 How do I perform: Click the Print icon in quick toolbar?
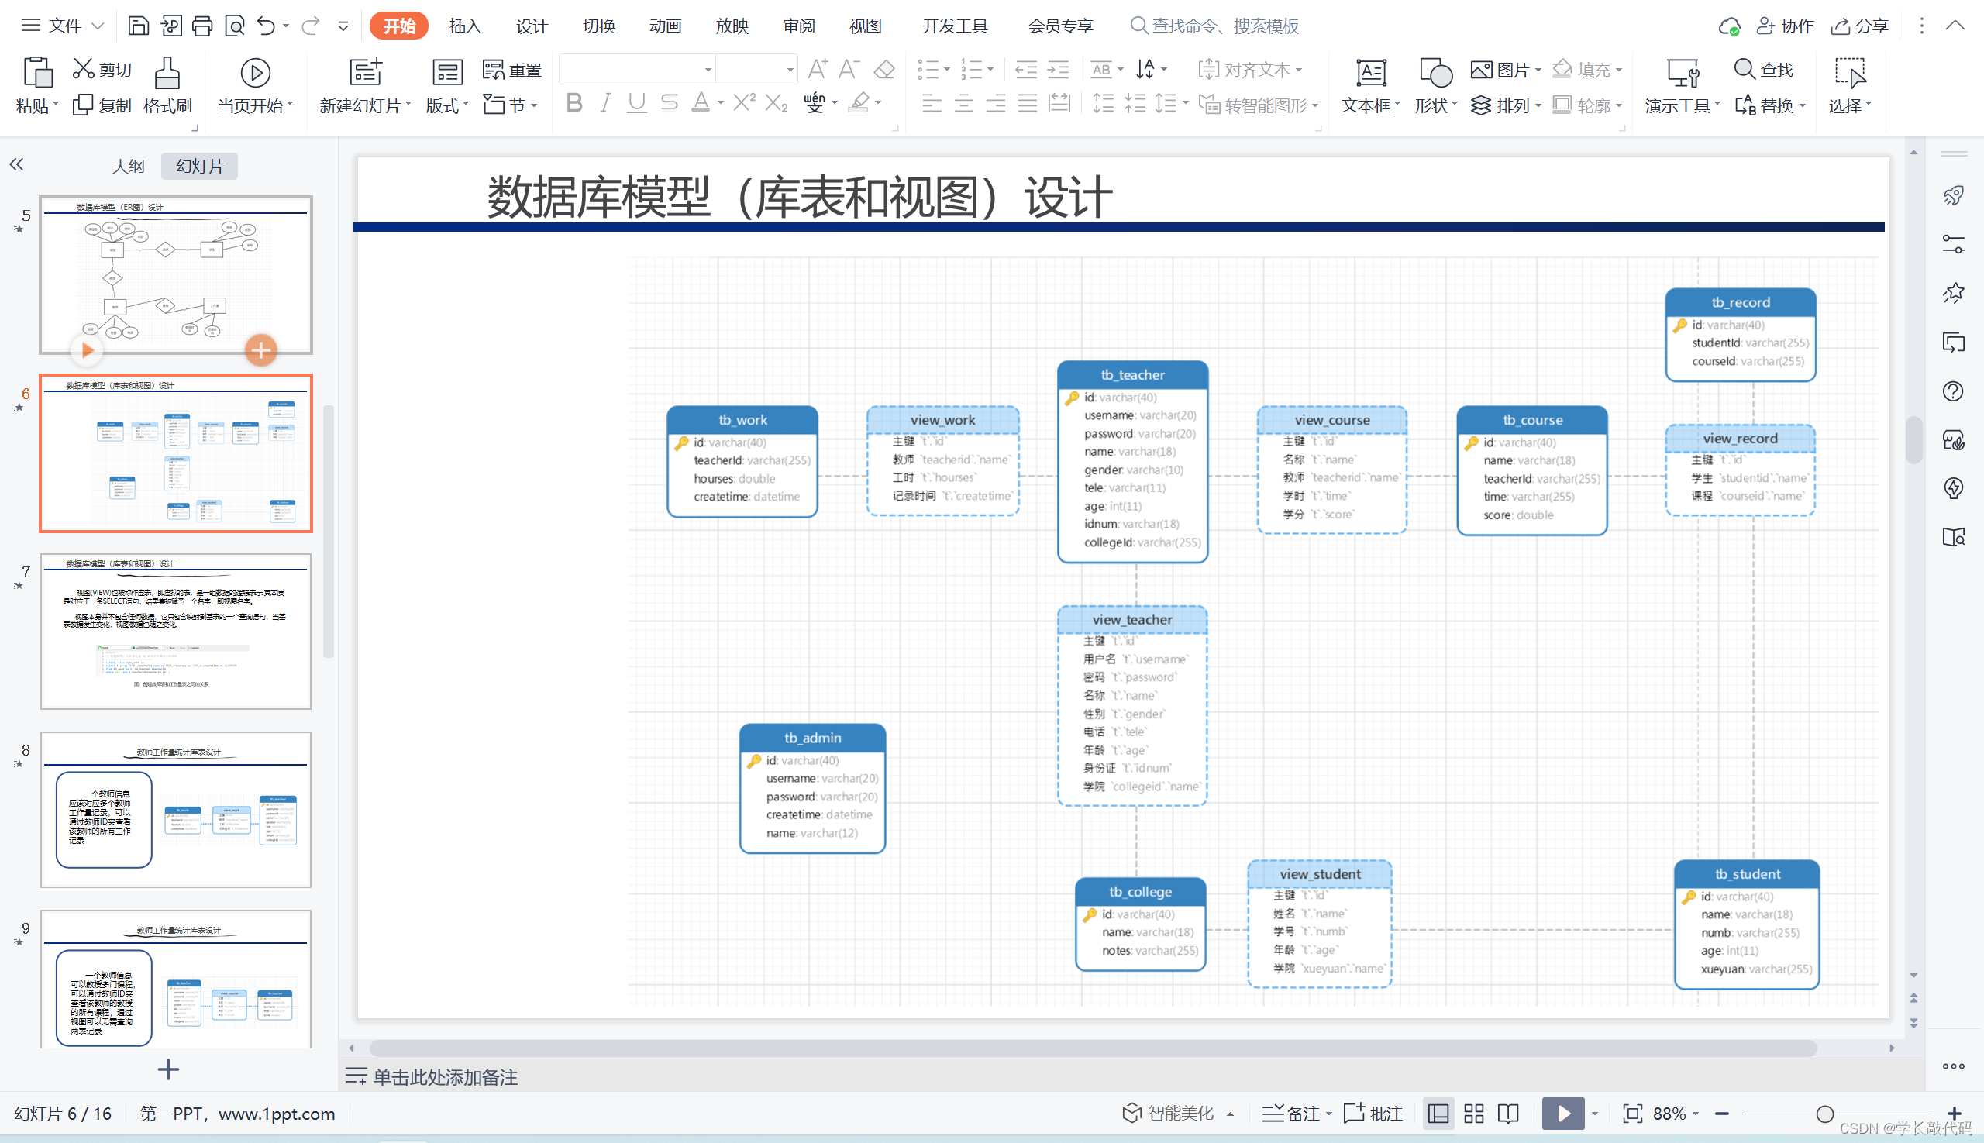point(201,26)
